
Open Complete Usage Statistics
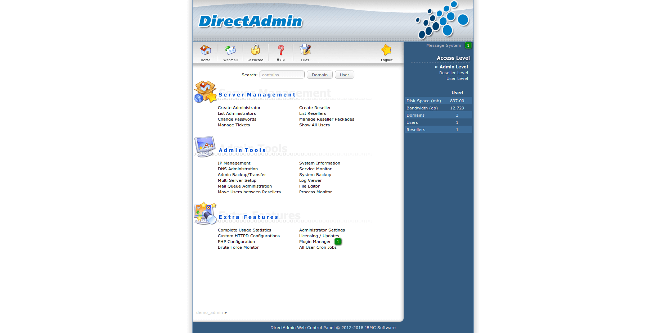pyautogui.click(x=244, y=230)
